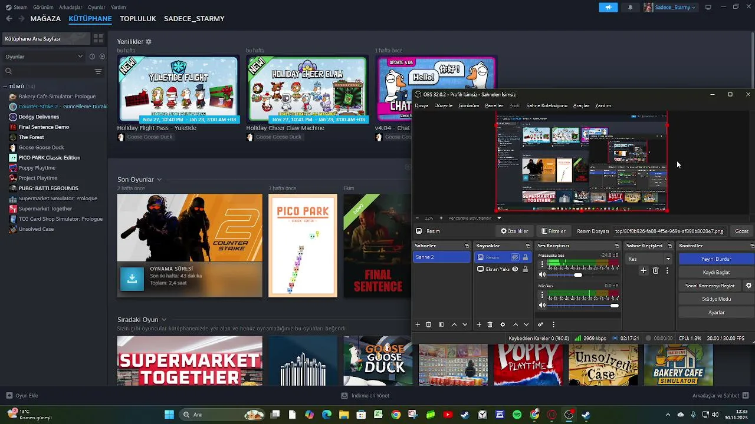755x424 pixels.
Task: Open Steam notifications bell
Action: (x=630, y=8)
